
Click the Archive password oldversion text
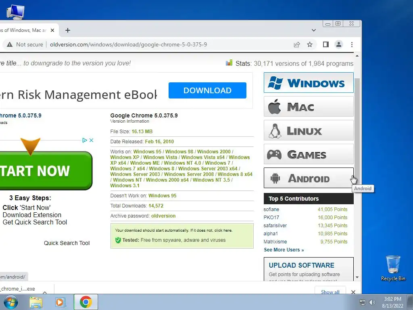[x=163, y=216]
